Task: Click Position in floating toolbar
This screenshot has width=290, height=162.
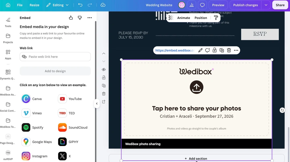Action: 201,18
